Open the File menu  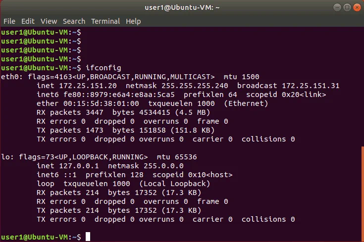click(9, 21)
